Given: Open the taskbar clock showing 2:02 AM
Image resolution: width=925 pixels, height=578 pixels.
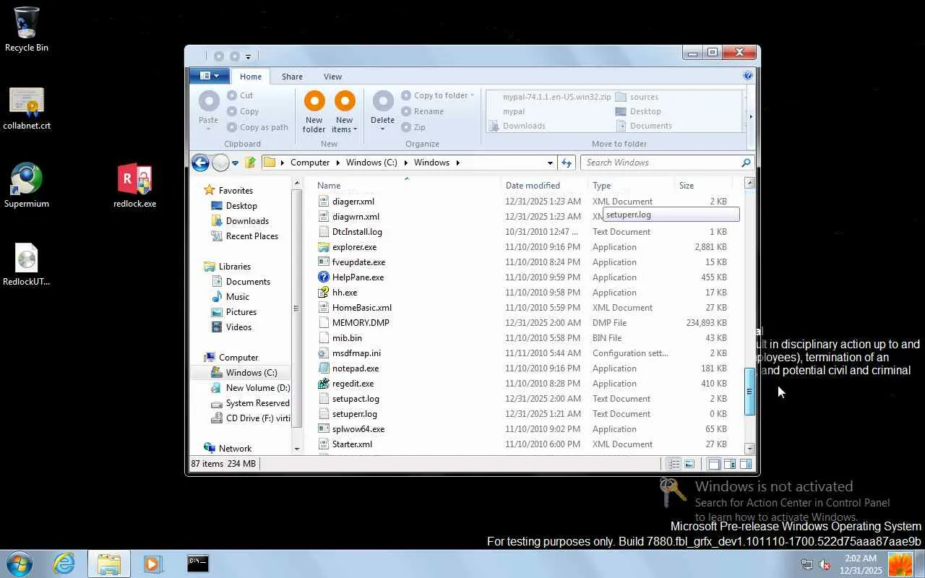Looking at the screenshot, I should coord(861,564).
